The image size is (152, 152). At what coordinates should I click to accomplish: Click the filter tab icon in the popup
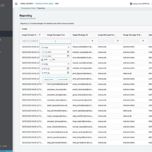pyautogui.click(x=55, y=41)
